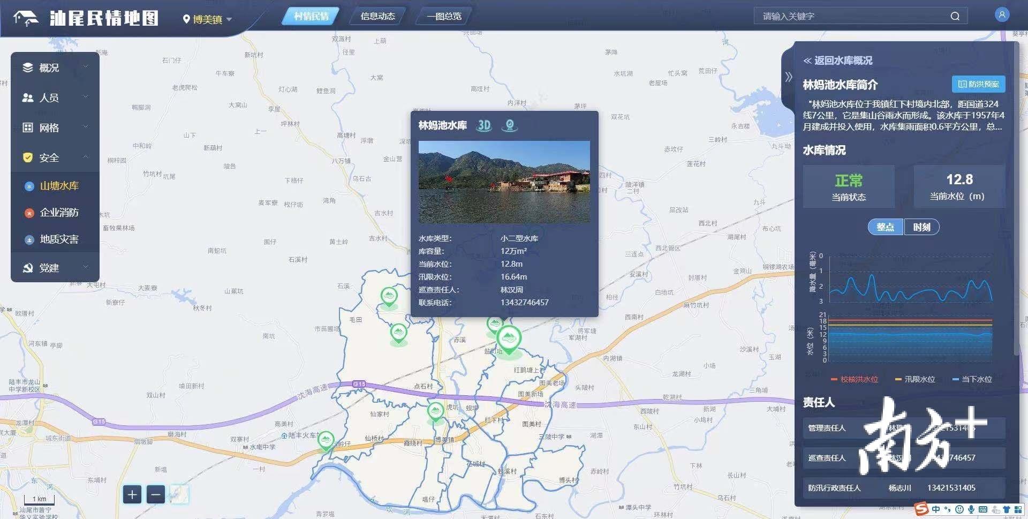Click phone number 13432746457 in the popup
Image resolution: width=1028 pixels, height=519 pixels.
coord(524,303)
